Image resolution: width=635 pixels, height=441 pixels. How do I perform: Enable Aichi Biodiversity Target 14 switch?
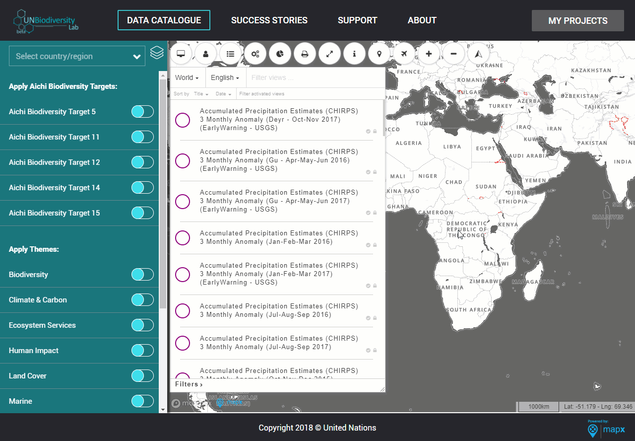[x=142, y=188]
